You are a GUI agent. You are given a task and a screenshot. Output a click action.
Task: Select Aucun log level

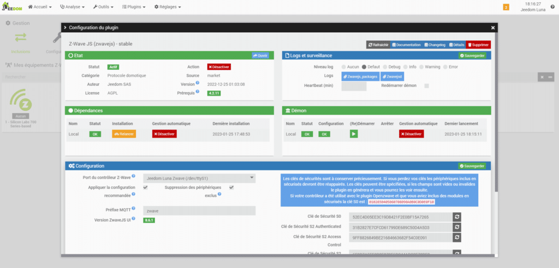pyautogui.click(x=344, y=67)
